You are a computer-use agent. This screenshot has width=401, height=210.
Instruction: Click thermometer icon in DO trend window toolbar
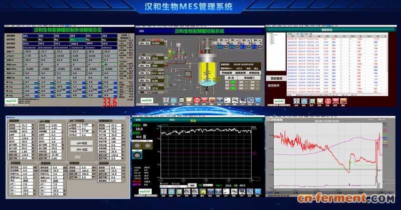pyautogui.click(x=219, y=191)
